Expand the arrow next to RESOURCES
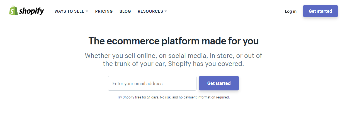 click(x=166, y=11)
